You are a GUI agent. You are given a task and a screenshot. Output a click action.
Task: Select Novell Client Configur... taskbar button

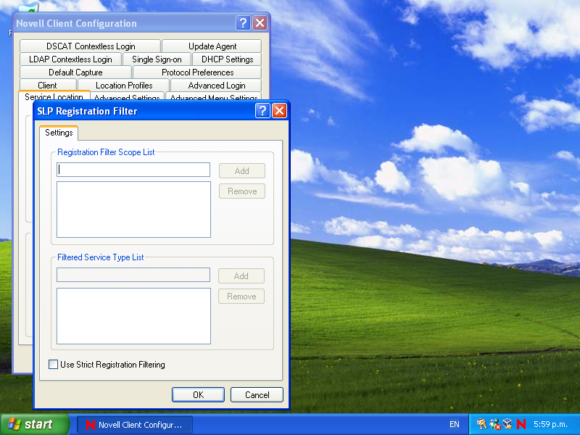[135, 425]
